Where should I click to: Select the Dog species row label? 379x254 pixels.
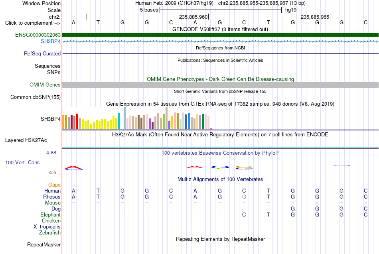(56, 209)
